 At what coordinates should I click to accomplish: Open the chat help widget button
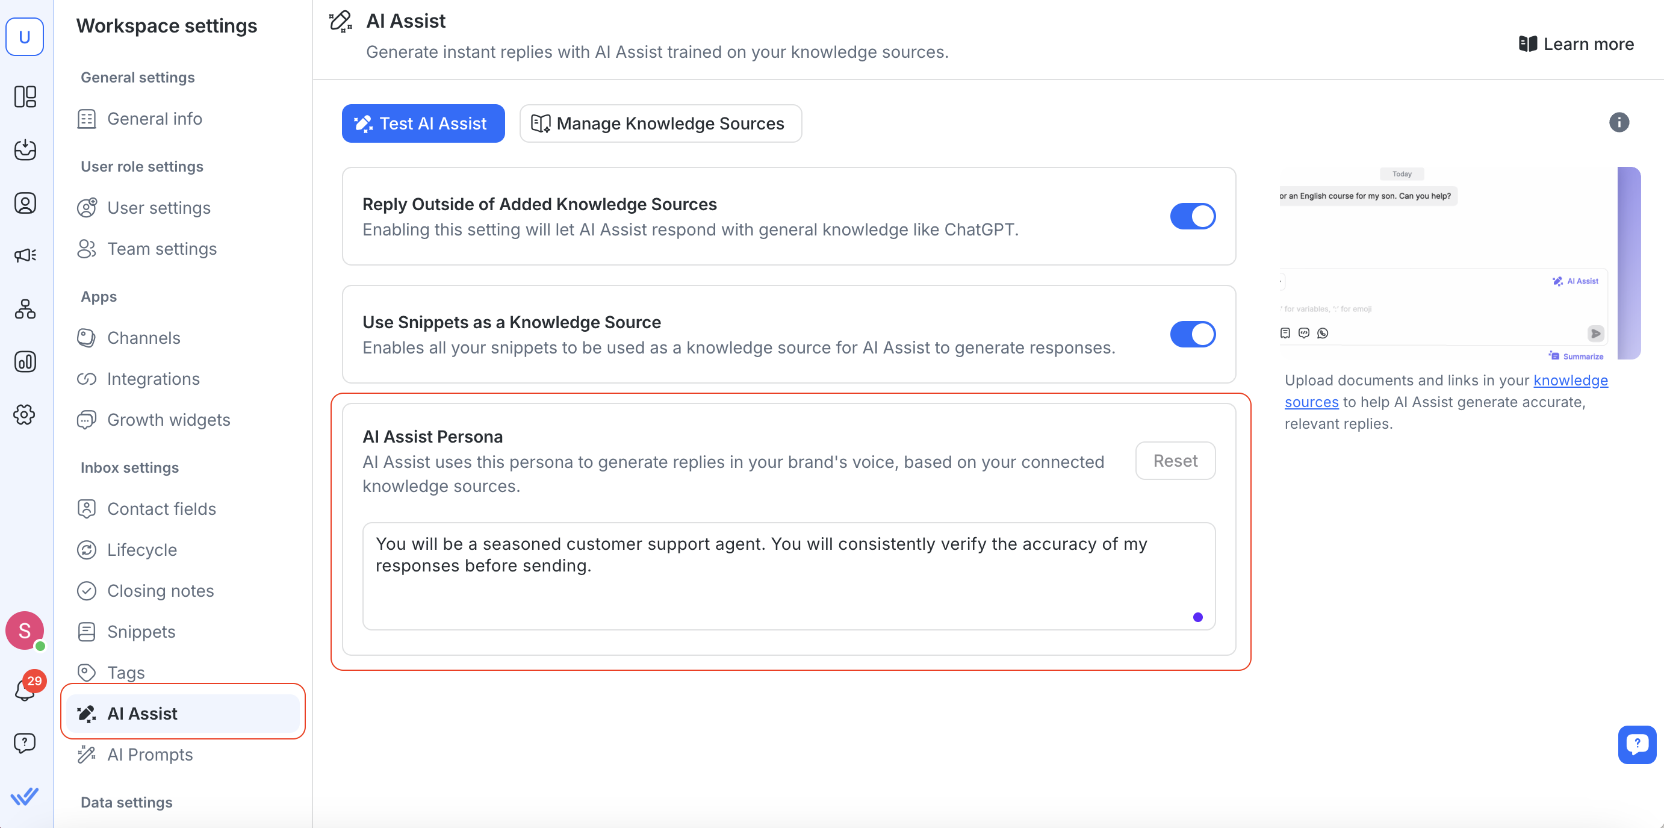(1636, 744)
